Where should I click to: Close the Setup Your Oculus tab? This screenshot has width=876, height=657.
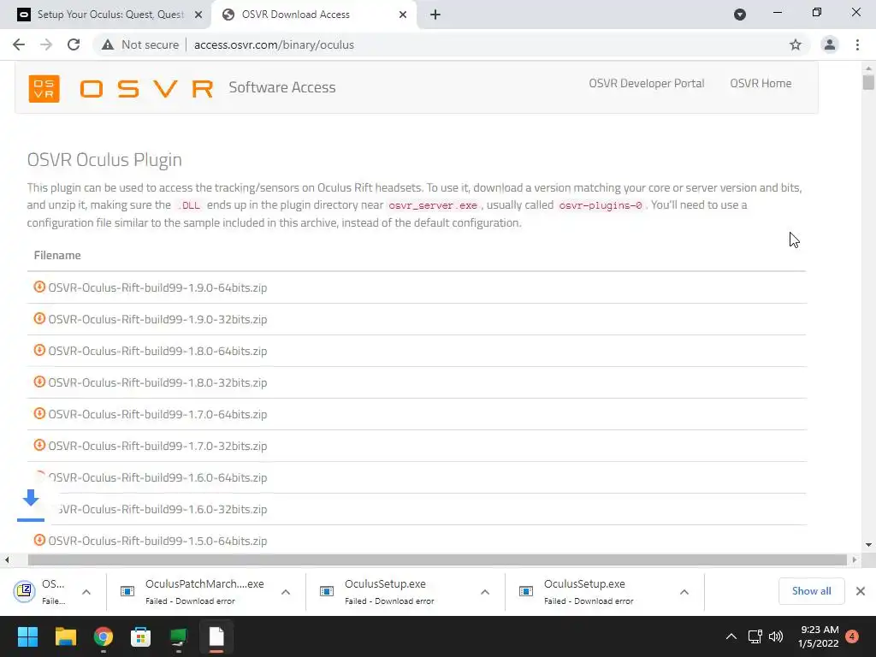pos(198,15)
